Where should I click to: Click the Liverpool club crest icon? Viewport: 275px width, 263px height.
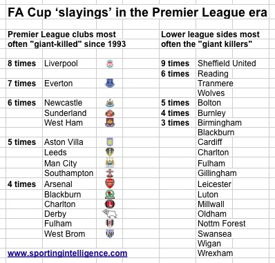point(110,64)
